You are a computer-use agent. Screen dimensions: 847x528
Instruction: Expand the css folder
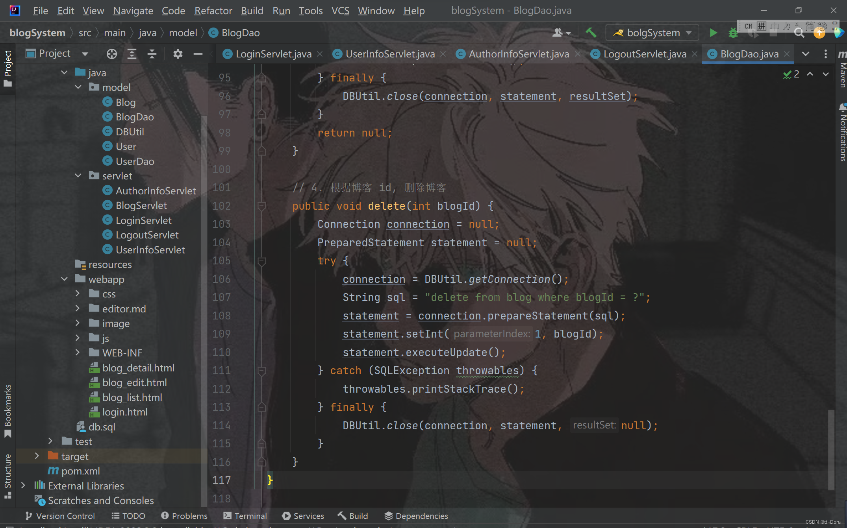(x=78, y=294)
